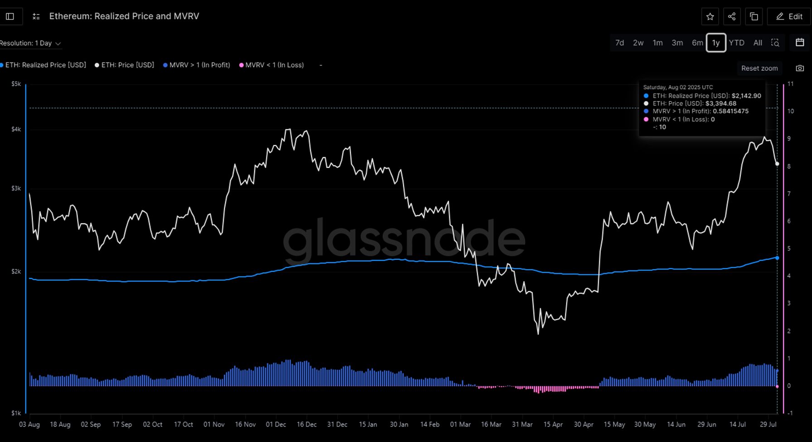
Task: Select the 1m time range
Action: click(x=657, y=43)
